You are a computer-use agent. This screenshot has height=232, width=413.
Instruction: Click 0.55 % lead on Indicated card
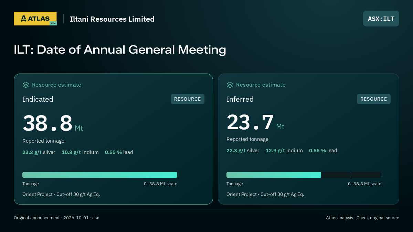(x=119, y=152)
